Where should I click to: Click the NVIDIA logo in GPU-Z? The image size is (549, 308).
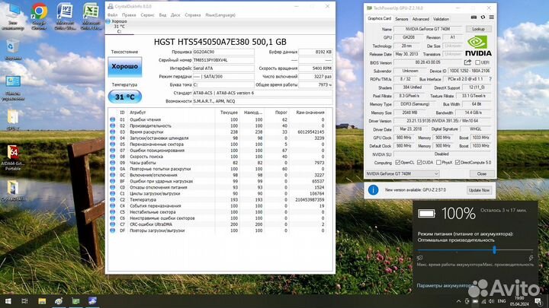[478, 46]
